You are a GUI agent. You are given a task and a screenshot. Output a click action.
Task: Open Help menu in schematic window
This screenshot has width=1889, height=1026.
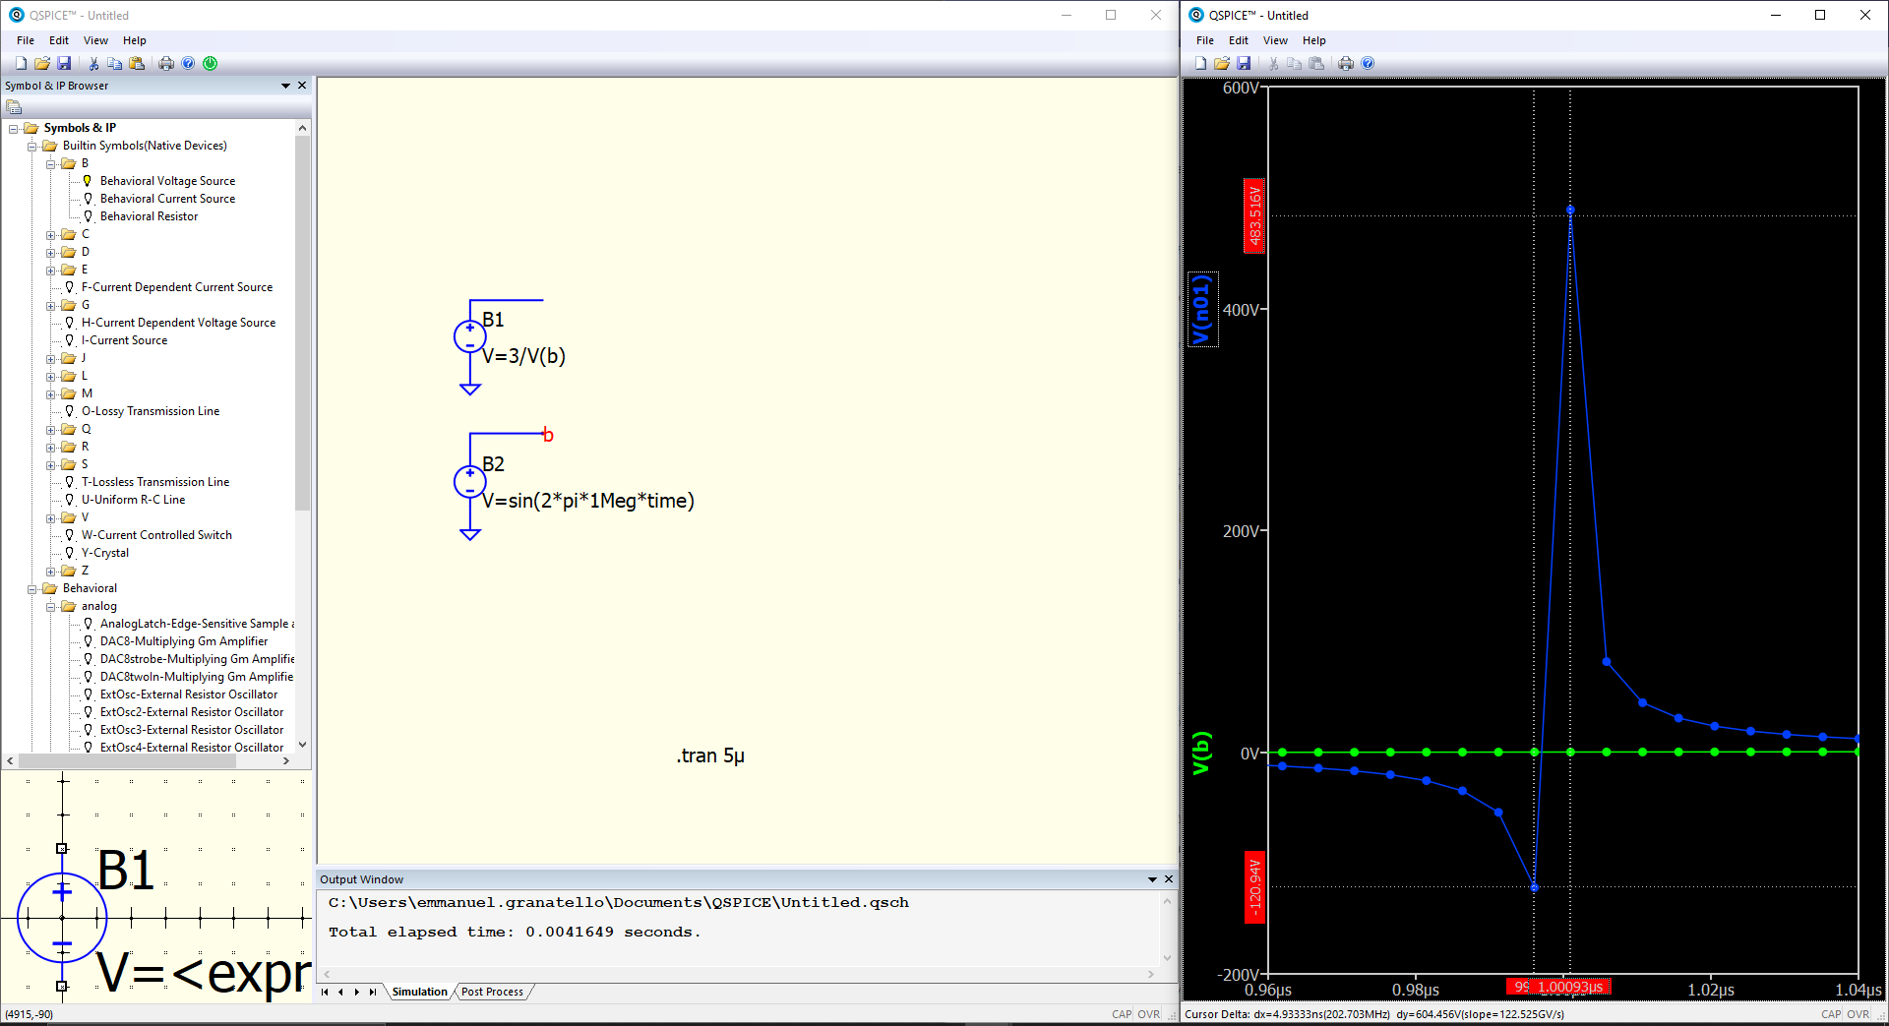135,40
